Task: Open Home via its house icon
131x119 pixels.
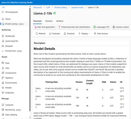Action: pos(3,19)
